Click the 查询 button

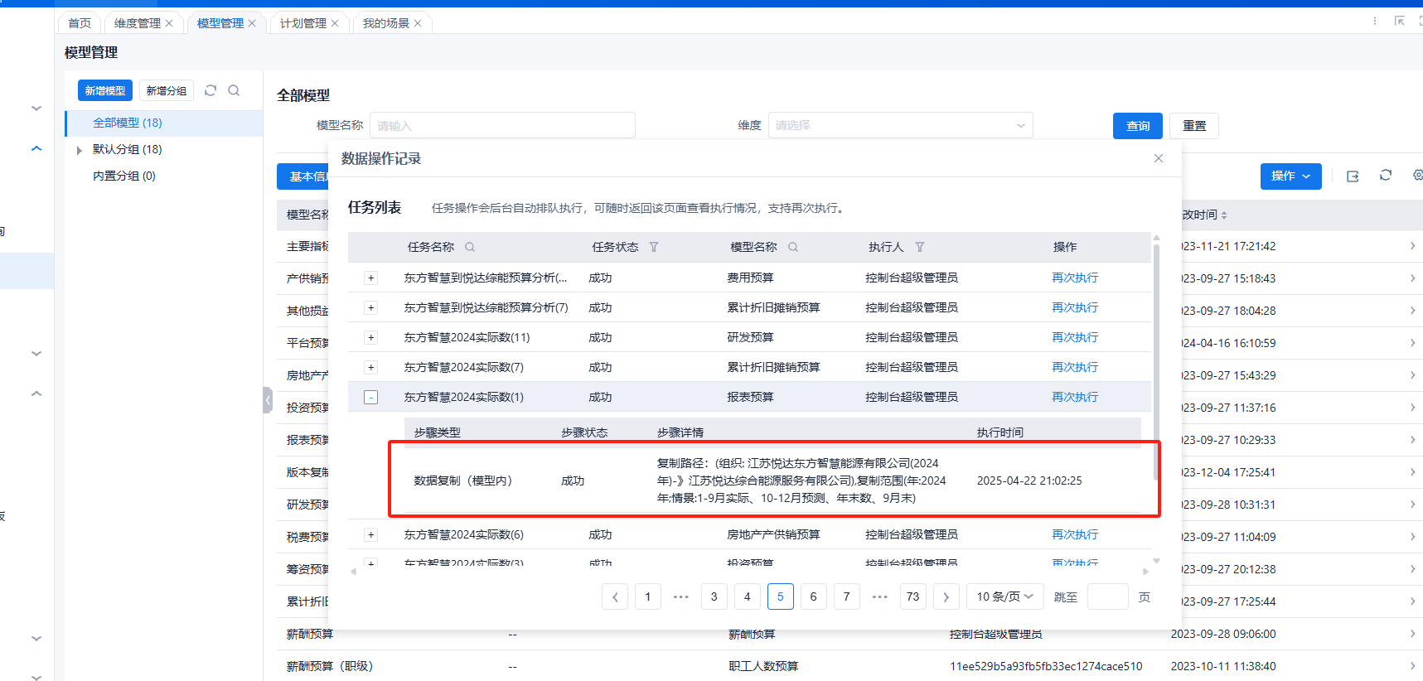[x=1137, y=126]
